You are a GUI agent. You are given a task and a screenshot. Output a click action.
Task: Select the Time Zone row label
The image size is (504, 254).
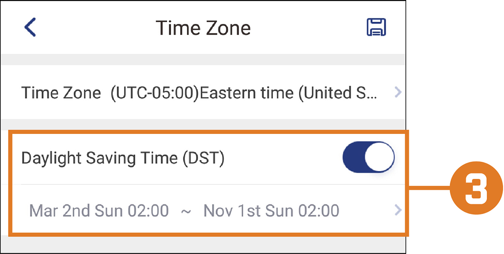point(61,92)
